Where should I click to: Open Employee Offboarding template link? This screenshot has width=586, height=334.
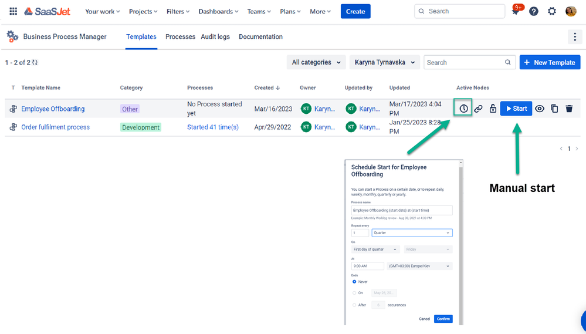pos(53,109)
